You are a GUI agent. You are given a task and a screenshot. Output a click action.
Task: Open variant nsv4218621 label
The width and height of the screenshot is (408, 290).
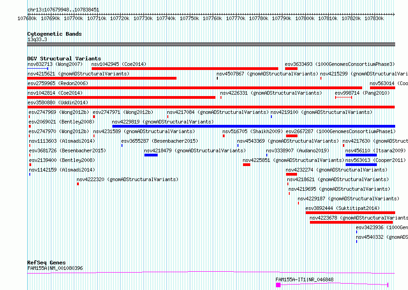338,179
